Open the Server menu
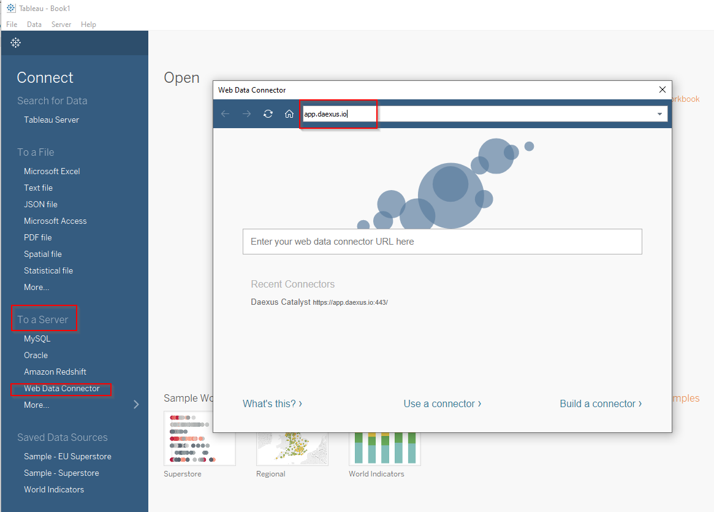The width and height of the screenshot is (714, 512). pyautogui.click(x=61, y=25)
